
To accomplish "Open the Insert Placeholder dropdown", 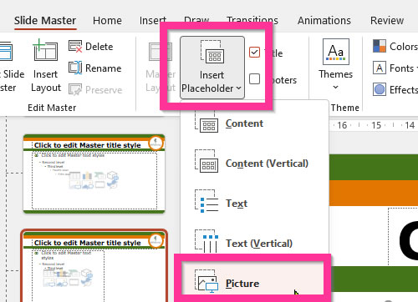I will coord(212,68).
